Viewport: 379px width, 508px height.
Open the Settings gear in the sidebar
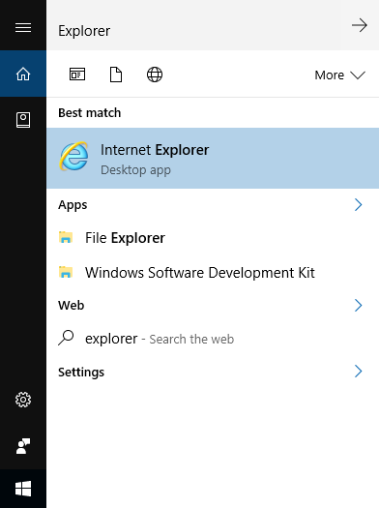pyautogui.click(x=23, y=400)
